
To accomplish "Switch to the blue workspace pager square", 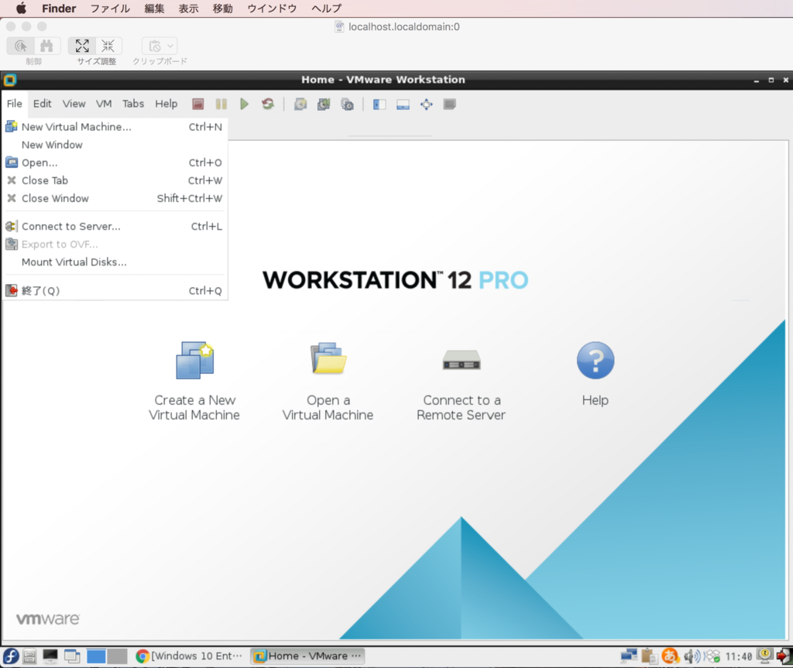I will [x=95, y=656].
